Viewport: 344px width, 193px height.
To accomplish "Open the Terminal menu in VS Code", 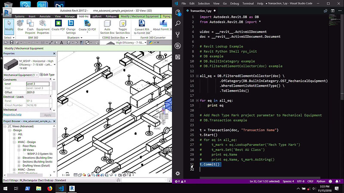I will point(247,3).
